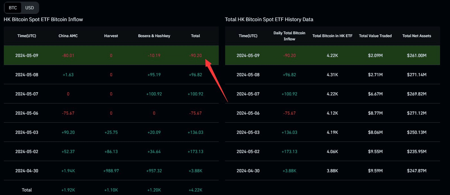This screenshot has width=450, height=195.
Task: Click the Total Net Assets column header
Action: (x=417, y=36)
